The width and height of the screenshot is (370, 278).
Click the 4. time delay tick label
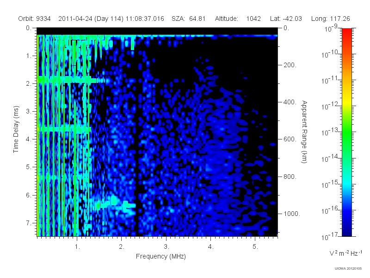pos(29,139)
